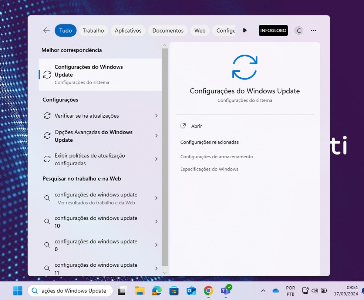Screen dimensions: 364x300
Task: Select Opções Avançadas do Windows Update
Action: pos(100,136)
